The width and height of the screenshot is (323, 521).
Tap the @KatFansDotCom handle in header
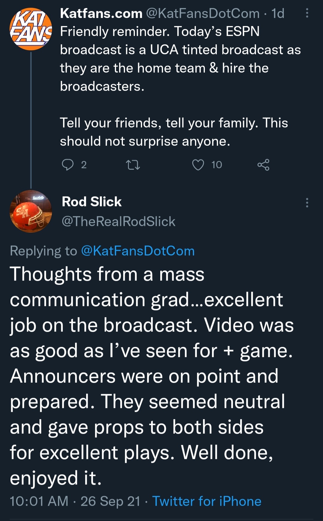tap(202, 13)
